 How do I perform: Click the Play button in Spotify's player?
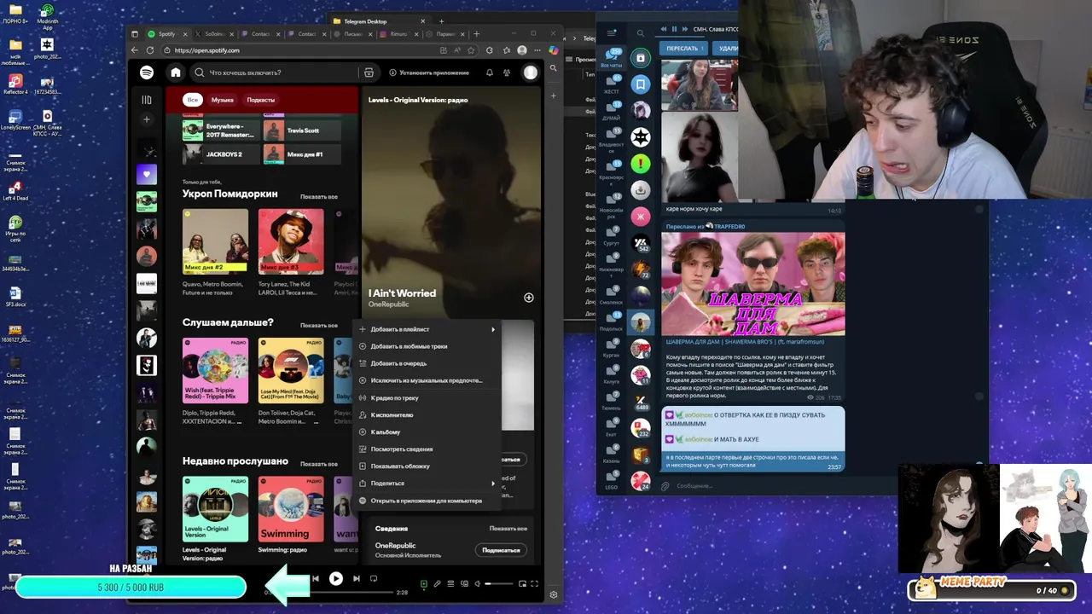tap(336, 578)
